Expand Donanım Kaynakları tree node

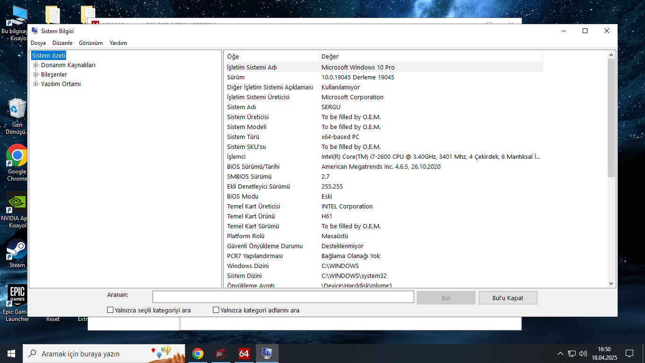point(36,65)
